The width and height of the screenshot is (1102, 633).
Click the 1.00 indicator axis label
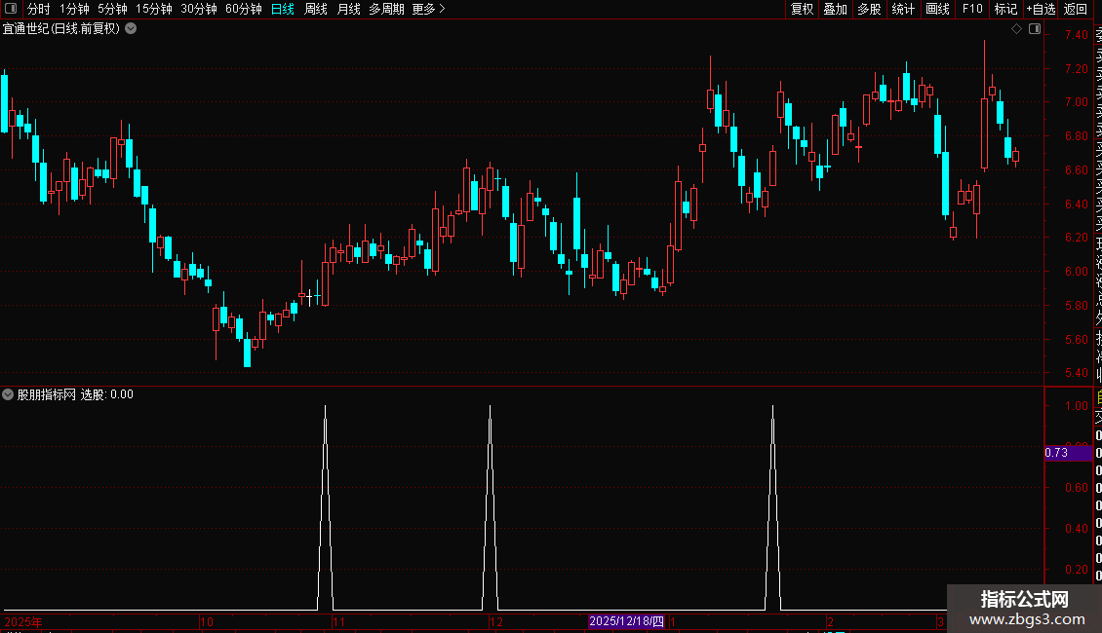pos(1076,406)
